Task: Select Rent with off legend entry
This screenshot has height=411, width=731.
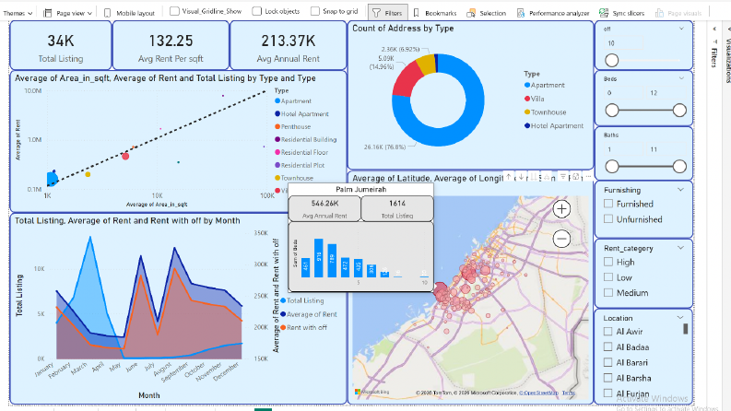Action: [303, 327]
